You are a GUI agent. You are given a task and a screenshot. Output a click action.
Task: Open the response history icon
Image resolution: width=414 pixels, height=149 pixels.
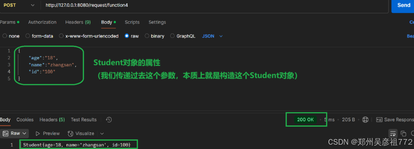[x=109, y=120]
